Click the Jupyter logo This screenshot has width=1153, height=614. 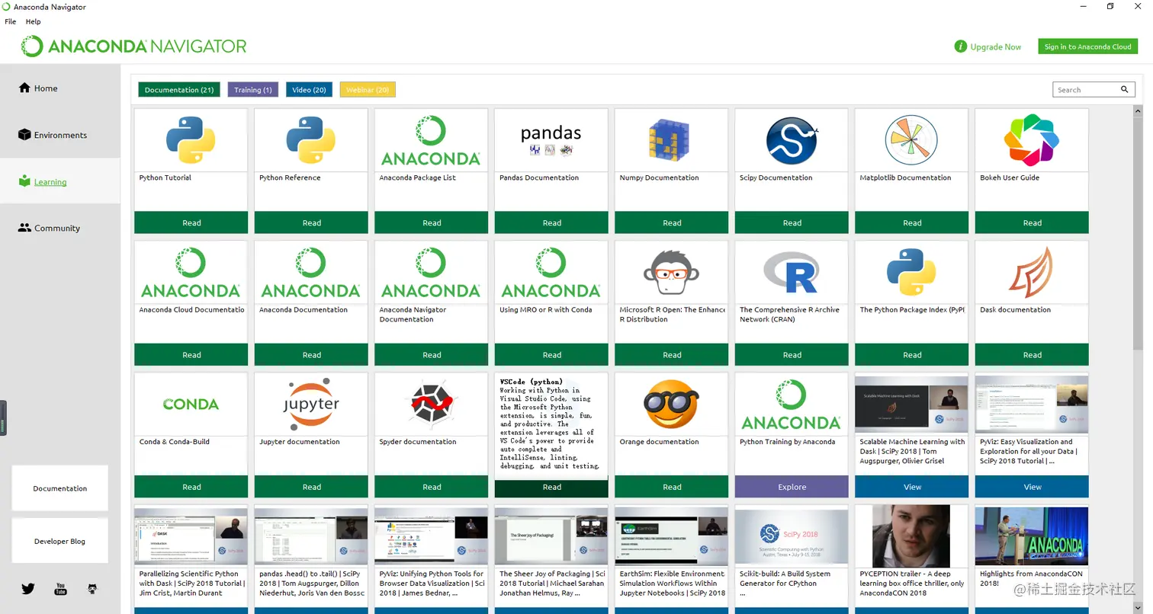click(311, 405)
